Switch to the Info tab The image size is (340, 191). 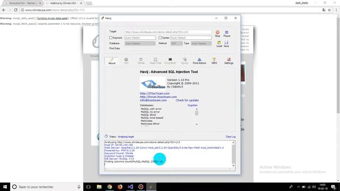tap(126, 61)
